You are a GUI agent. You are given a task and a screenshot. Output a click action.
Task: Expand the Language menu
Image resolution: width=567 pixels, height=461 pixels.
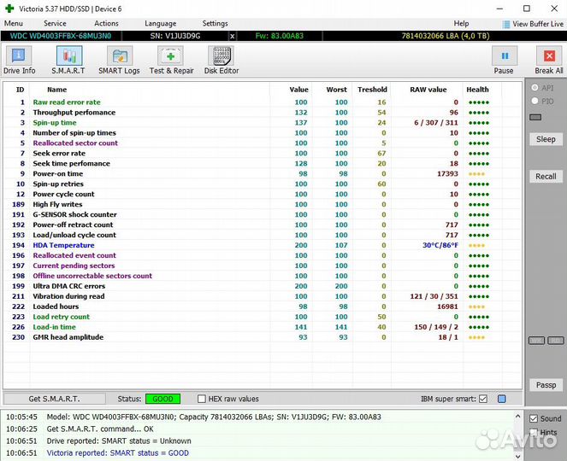pyautogui.click(x=160, y=24)
